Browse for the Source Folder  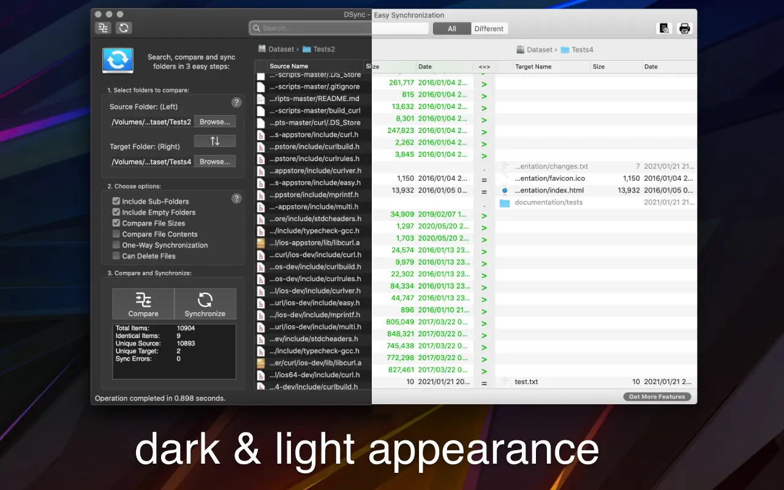[215, 122]
